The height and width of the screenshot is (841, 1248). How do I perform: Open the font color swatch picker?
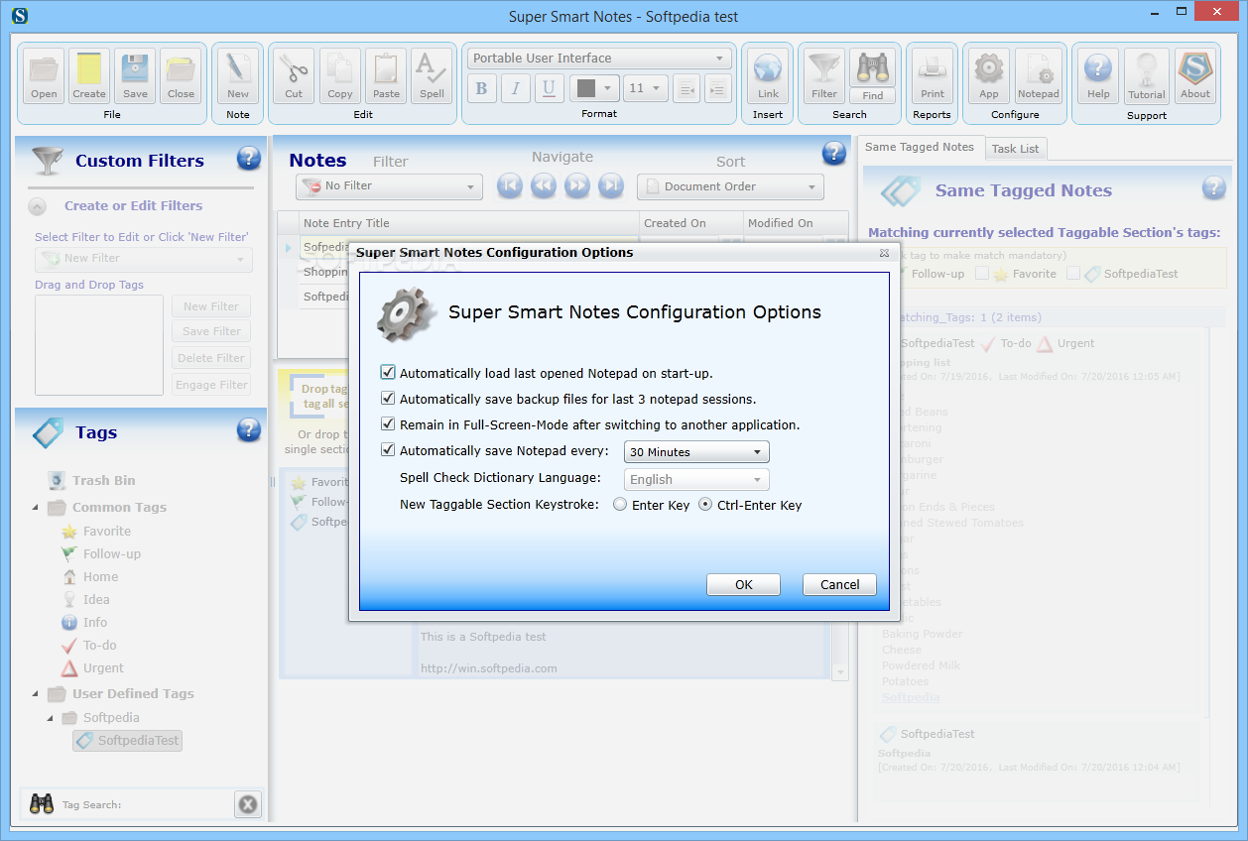[x=594, y=88]
